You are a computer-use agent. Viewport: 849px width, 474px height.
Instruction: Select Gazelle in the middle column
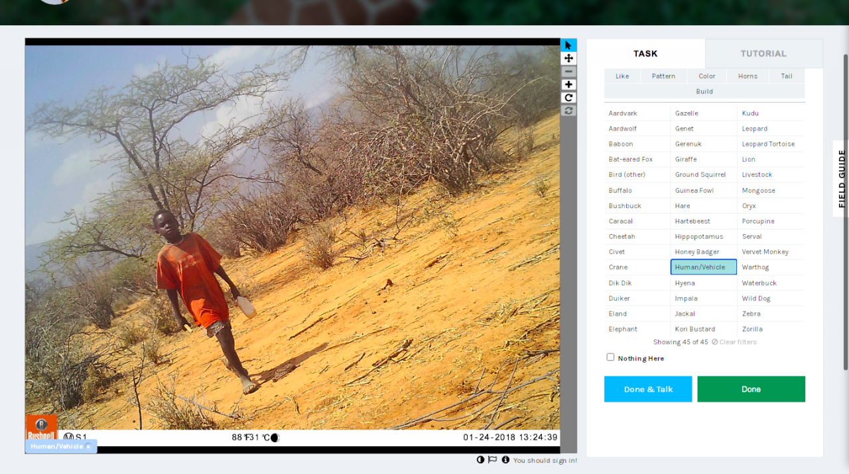[x=704, y=113]
